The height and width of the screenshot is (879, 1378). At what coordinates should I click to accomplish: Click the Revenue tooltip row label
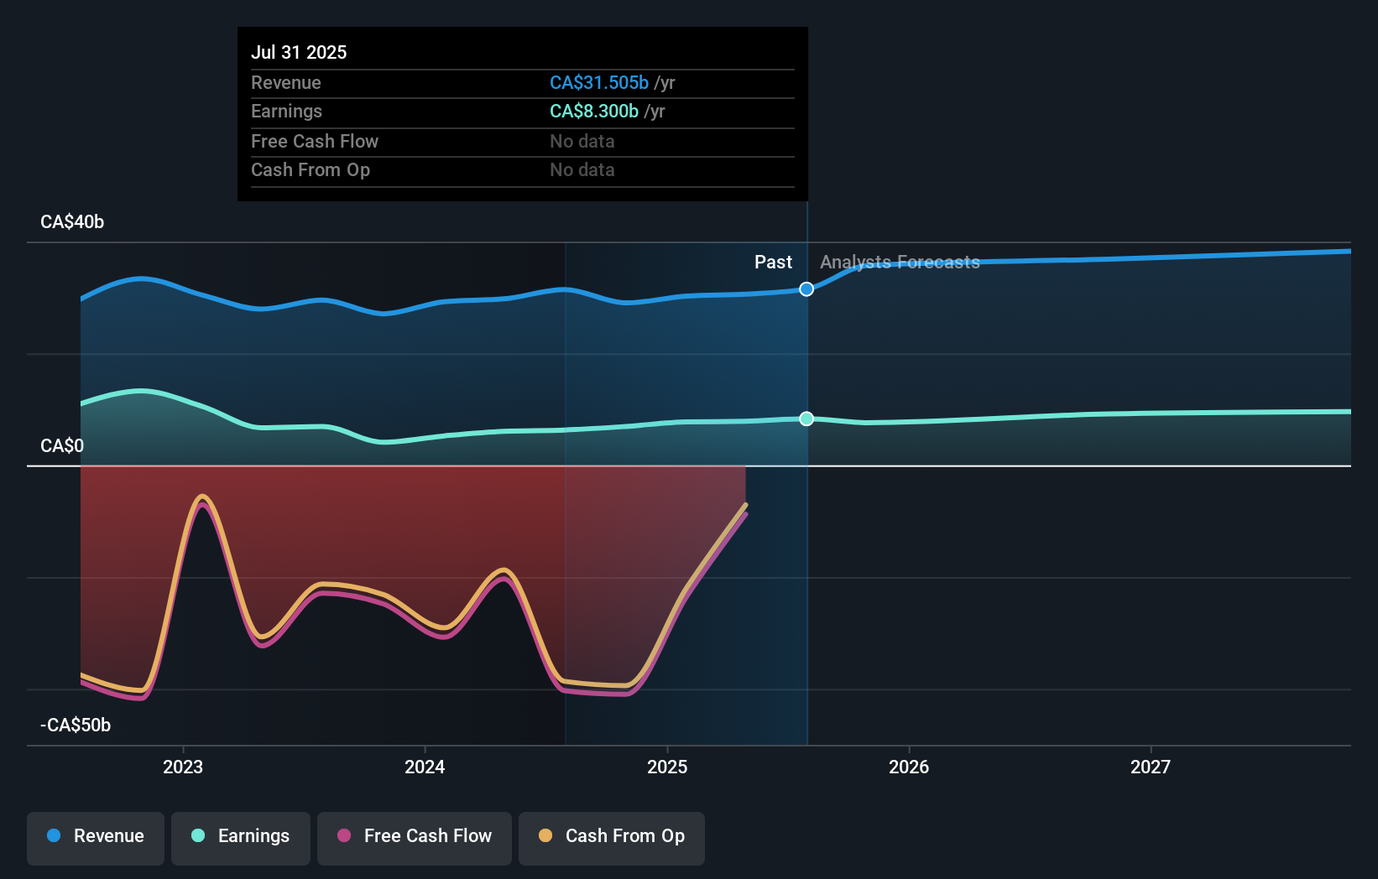(x=286, y=82)
